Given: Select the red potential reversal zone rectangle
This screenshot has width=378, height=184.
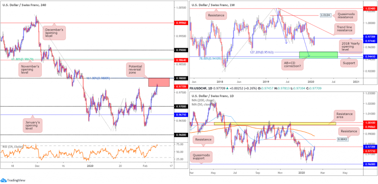Looking at the screenshot, I should [x=159, y=82].
